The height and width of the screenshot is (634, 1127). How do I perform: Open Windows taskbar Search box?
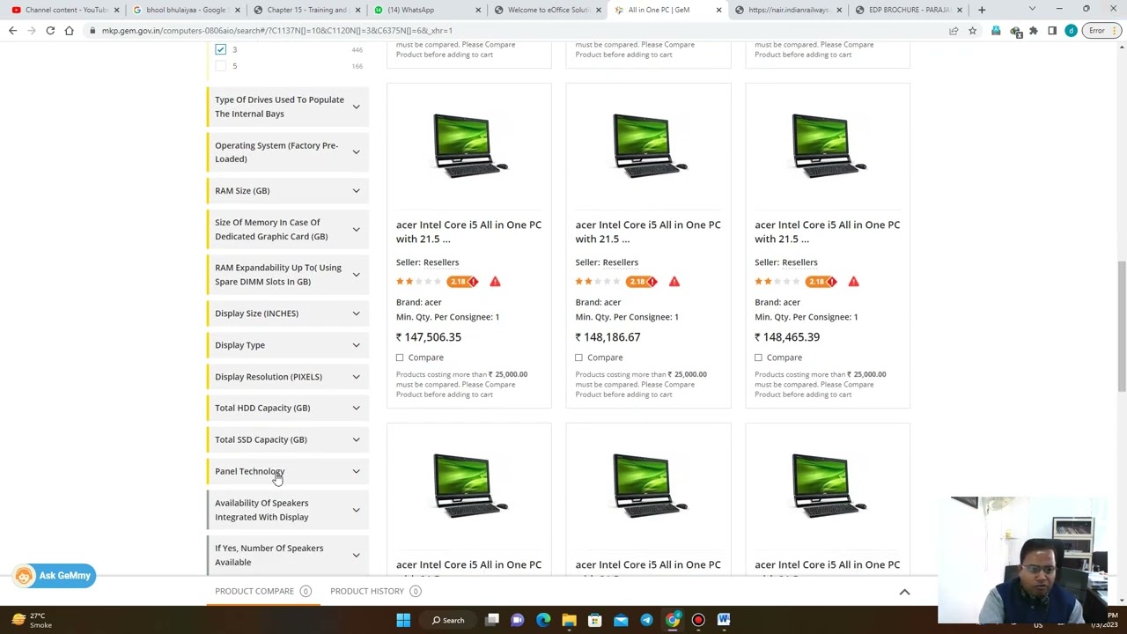pyautogui.click(x=448, y=620)
